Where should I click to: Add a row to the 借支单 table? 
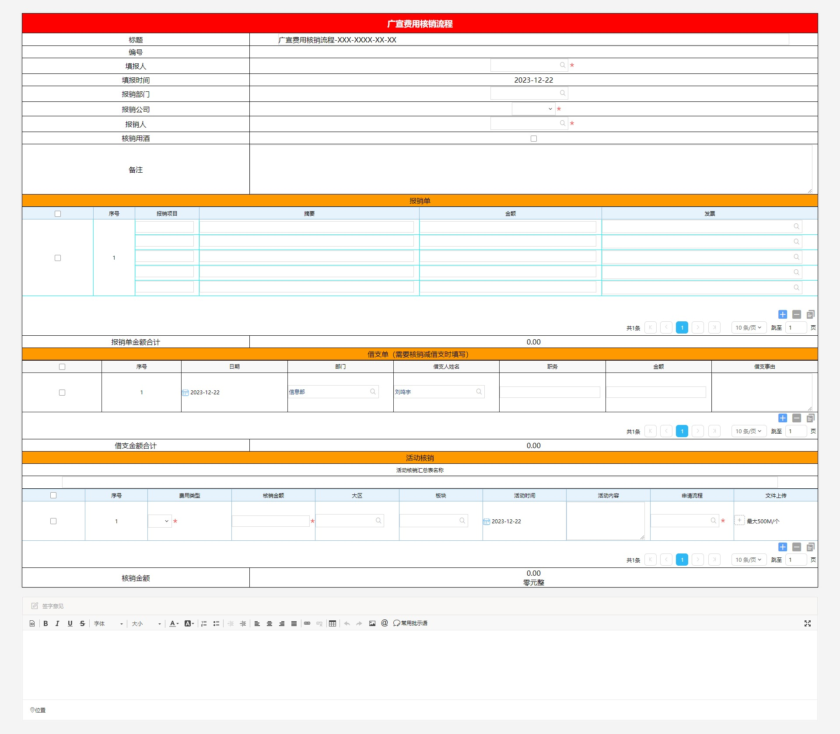pyautogui.click(x=783, y=418)
